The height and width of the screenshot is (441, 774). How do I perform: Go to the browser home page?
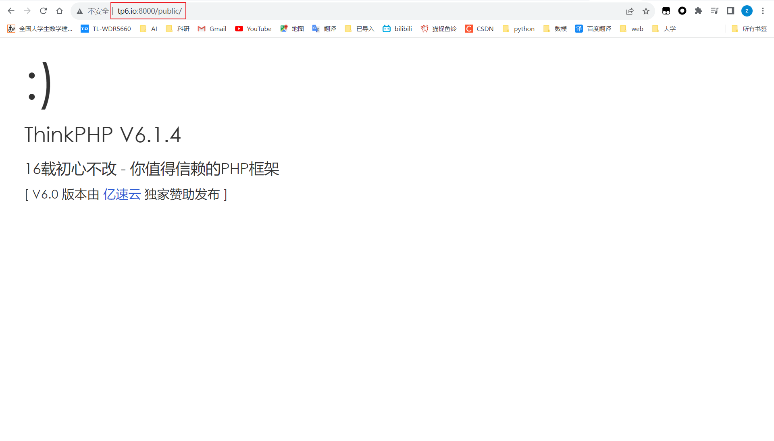coord(60,11)
